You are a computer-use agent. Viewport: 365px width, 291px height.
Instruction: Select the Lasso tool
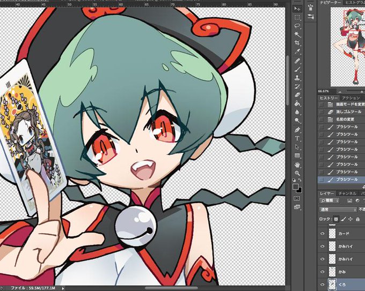(x=297, y=26)
